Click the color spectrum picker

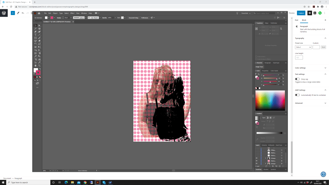pyautogui.click(x=270, y=100)
